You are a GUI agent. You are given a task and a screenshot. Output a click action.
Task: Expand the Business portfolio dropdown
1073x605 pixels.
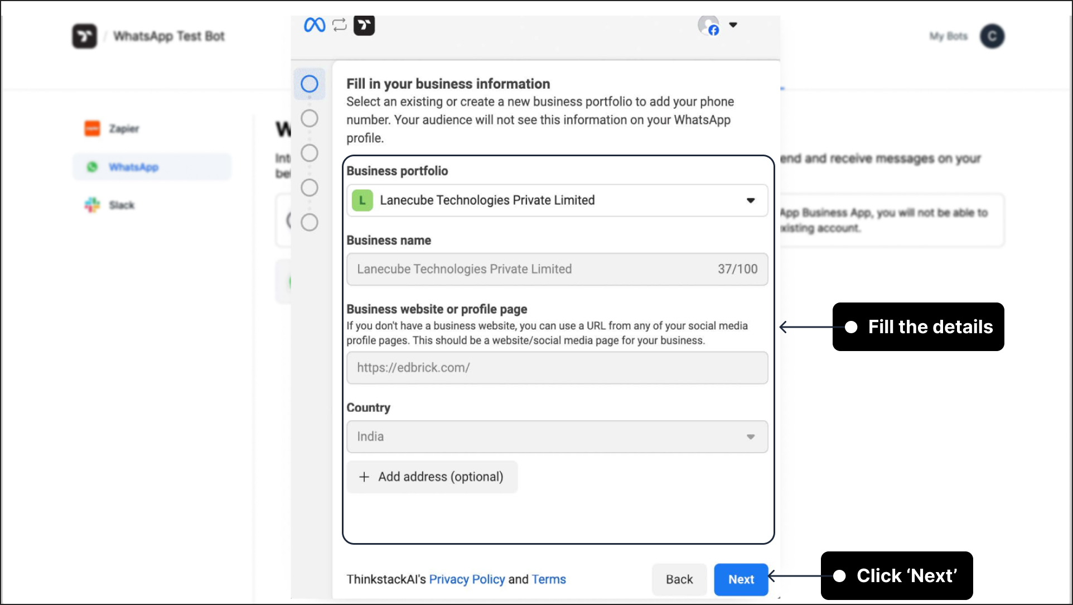point(751,200)
